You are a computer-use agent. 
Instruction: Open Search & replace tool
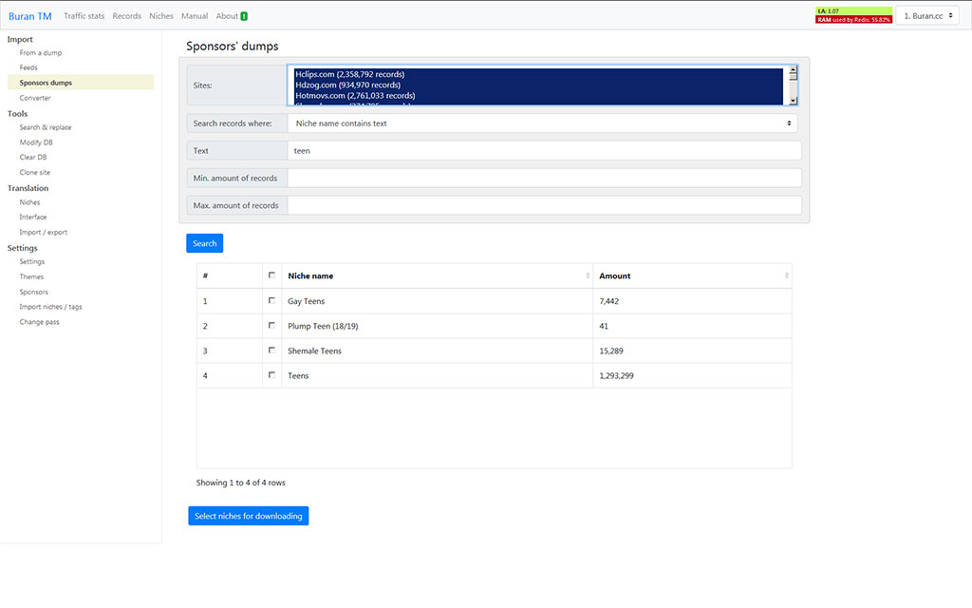46,127
